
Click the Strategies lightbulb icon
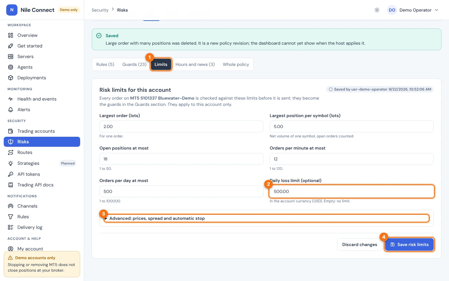tap(11, 163)
